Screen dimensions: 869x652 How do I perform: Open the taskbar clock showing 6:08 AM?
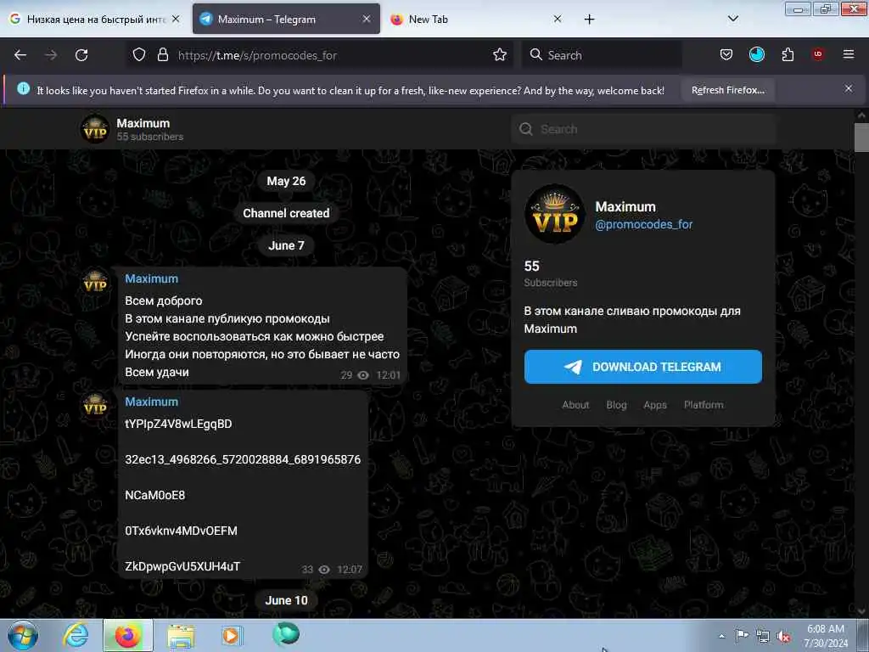[826, 636]
